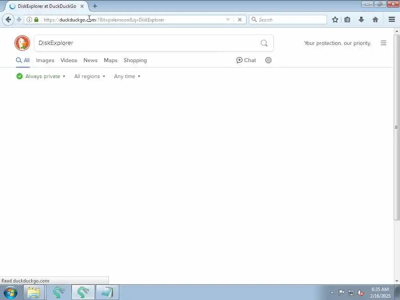The height and width of the screenshot is (300, 400).
Task: Close the DiskExplorer at DuckDuckGo tab
Action: point(82,6)
